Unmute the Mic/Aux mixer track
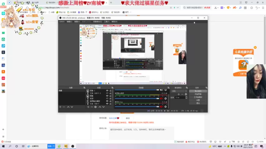Screen dimensions: 266x149 tap(161, 107)
